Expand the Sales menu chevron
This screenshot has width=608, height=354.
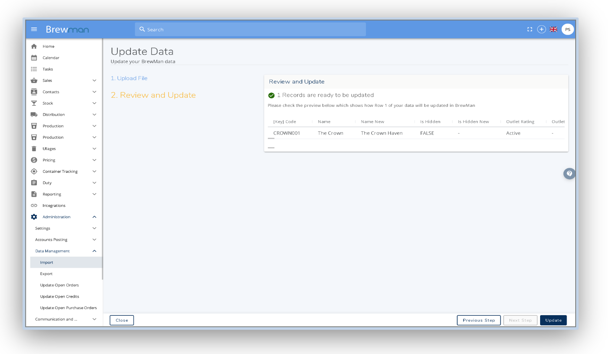(x=94, y=80)
